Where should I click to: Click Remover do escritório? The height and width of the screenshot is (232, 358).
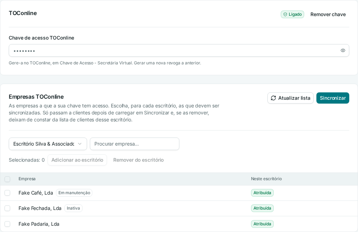pyautogui.click(x=138, y=160)
